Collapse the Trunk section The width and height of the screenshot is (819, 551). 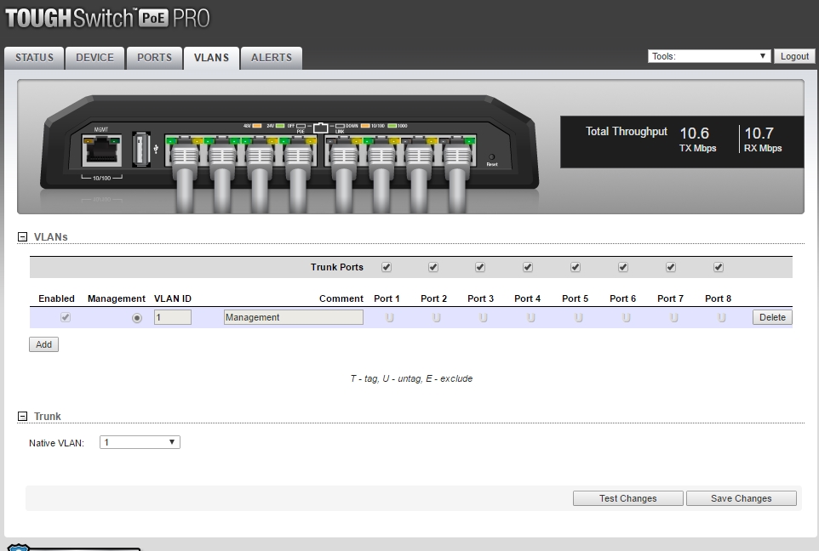(x=23, y=417)
